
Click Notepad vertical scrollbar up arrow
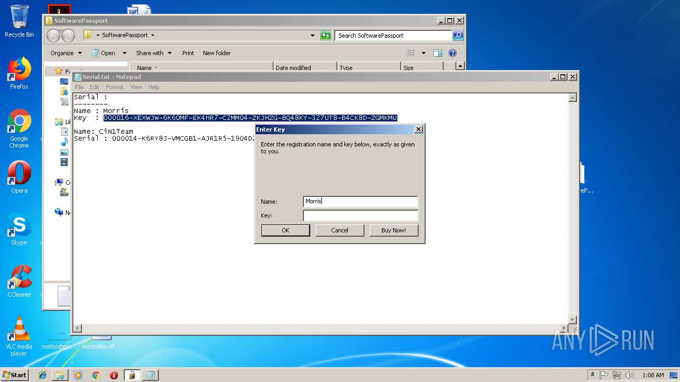pyautogui.click(x=573, y=98)
